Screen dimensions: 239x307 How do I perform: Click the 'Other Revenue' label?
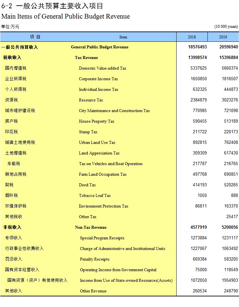pyautogui.click(x=93, y=291)
